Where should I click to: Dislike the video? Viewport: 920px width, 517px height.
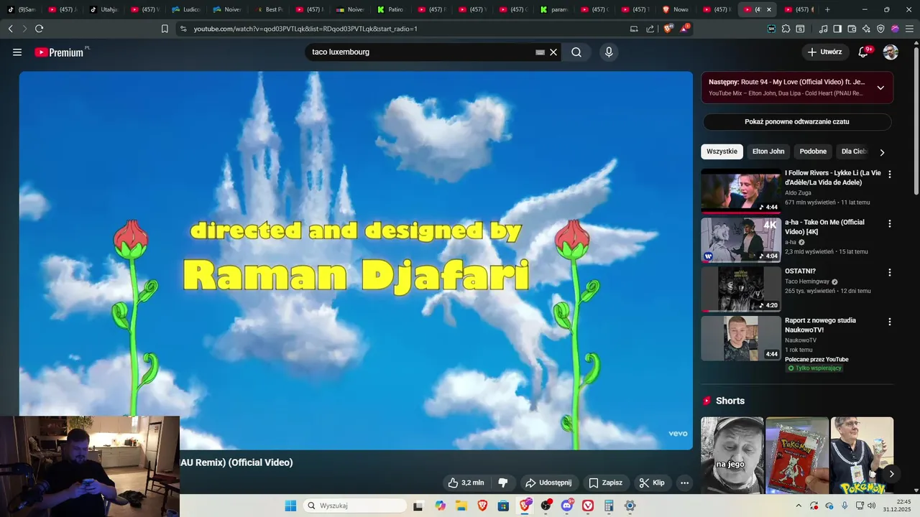[503, 483]
